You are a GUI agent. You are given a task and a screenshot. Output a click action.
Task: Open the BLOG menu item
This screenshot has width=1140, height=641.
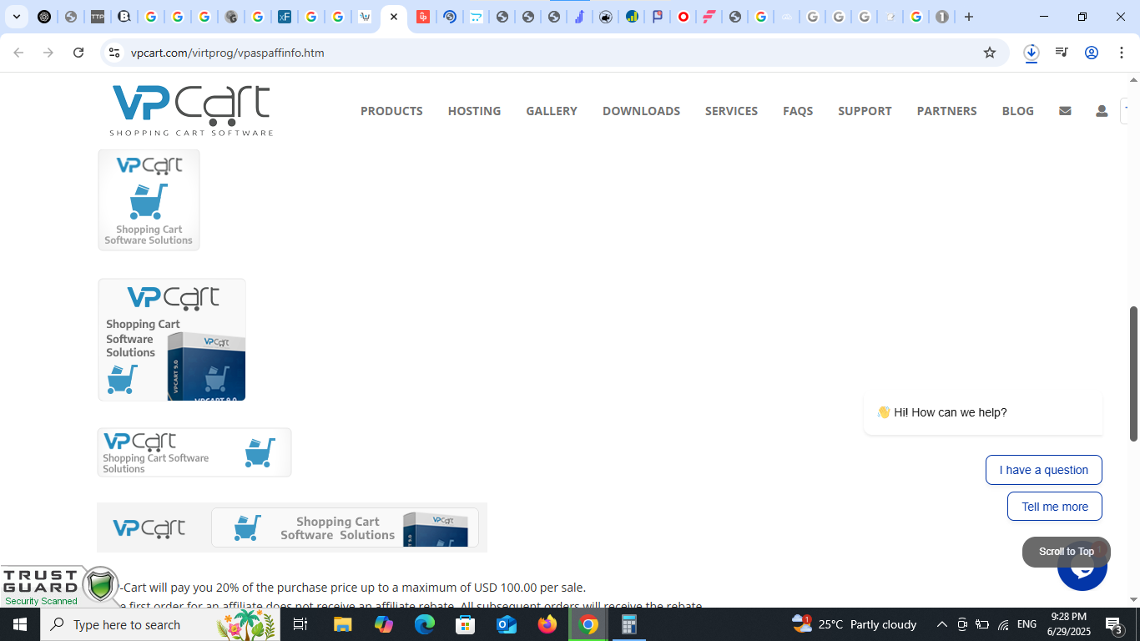click(1017, 111)
